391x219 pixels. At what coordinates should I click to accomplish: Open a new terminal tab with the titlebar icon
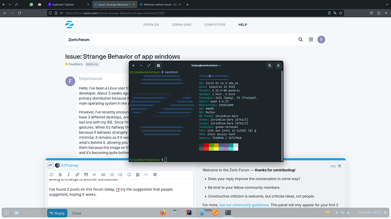pyautogui.click(x=158, y=65)
